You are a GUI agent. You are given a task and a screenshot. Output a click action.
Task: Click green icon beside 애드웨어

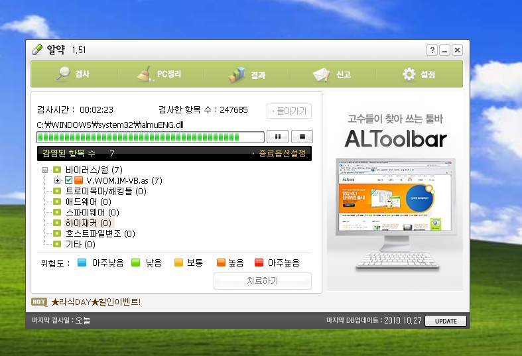[57, 202]
